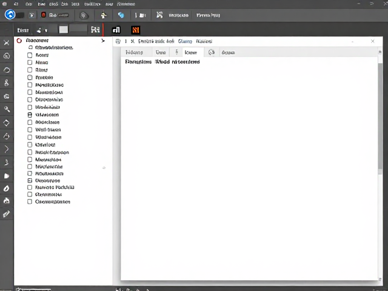The width and height of the screenshot is (388, 291).
Task: Toggle the checkbox marked with a horizontal bar
Action: pyautogui.click(x=30, y=115)
